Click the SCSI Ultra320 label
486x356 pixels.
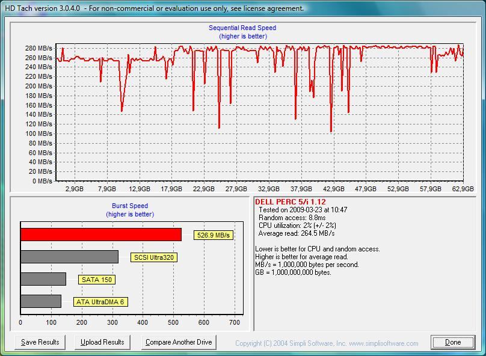point(154,257)
